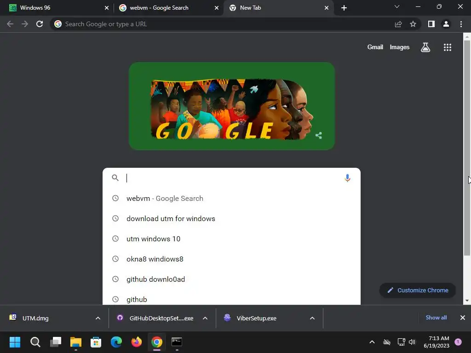
Task: Open Windows taskbar search
Action: (x=35, y=342)
